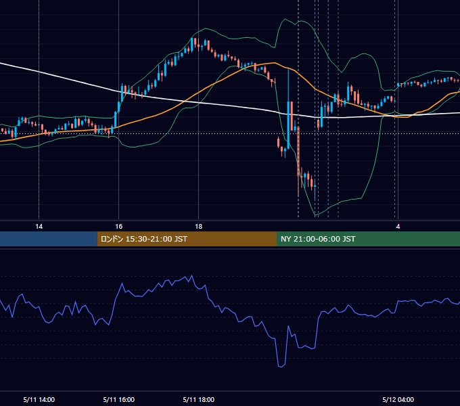
Task: Click the 14 hour axis label
Action: (39, 227)
